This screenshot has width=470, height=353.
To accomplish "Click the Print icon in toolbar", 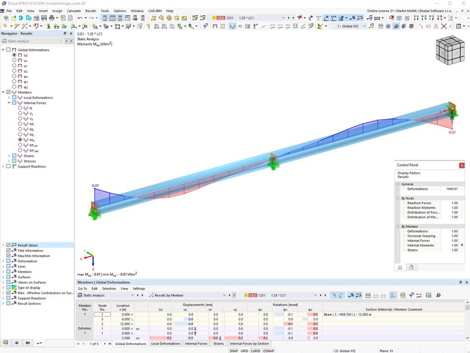I will [x=51, y=18].
